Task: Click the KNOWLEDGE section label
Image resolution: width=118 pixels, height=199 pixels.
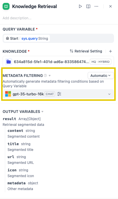Action: coord(15,51)
